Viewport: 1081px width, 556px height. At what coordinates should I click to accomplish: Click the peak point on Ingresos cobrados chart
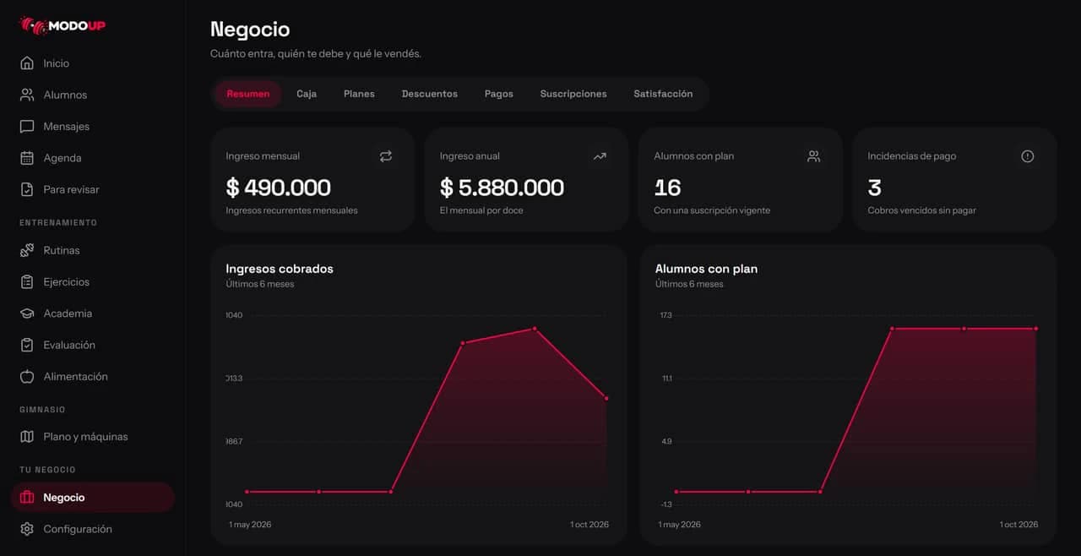tap(534, 329)
